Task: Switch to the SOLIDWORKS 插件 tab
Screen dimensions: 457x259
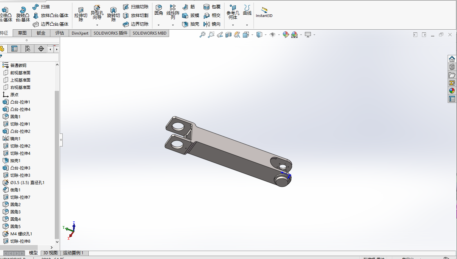Action: pos(110,33)
